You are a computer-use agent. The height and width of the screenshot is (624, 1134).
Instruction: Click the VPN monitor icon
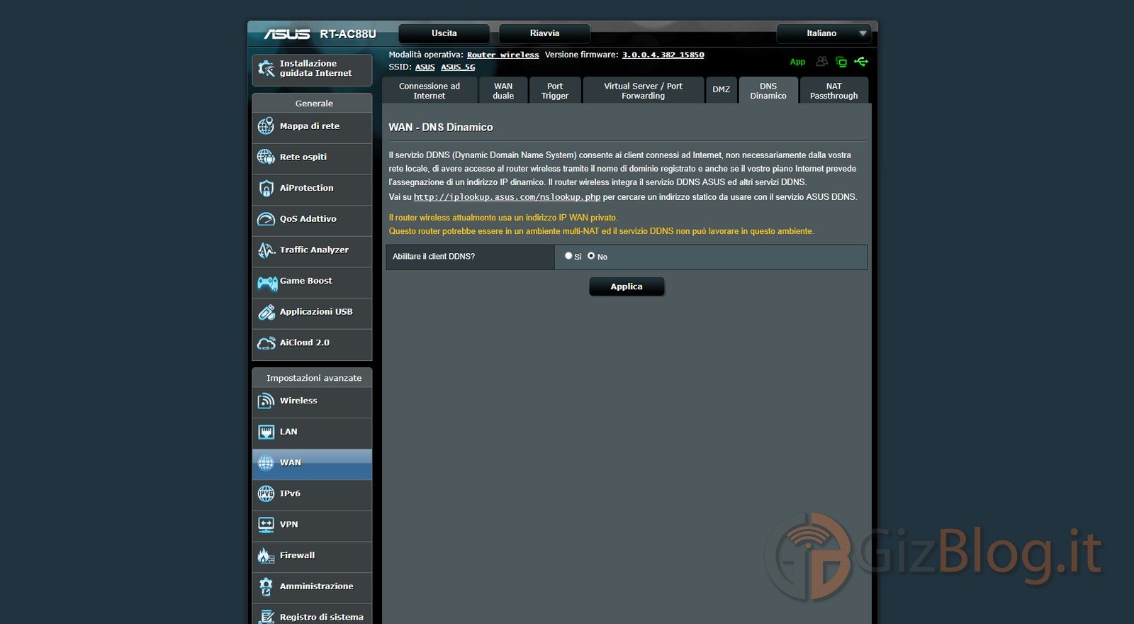[x=266, y=525]
